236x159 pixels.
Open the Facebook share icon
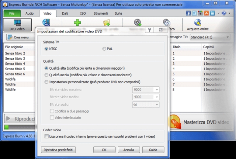point(188,13)
